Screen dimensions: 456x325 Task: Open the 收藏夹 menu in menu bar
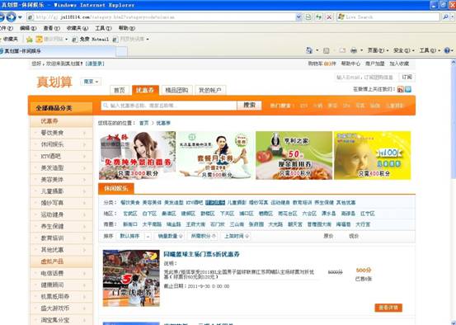point(78,28)
